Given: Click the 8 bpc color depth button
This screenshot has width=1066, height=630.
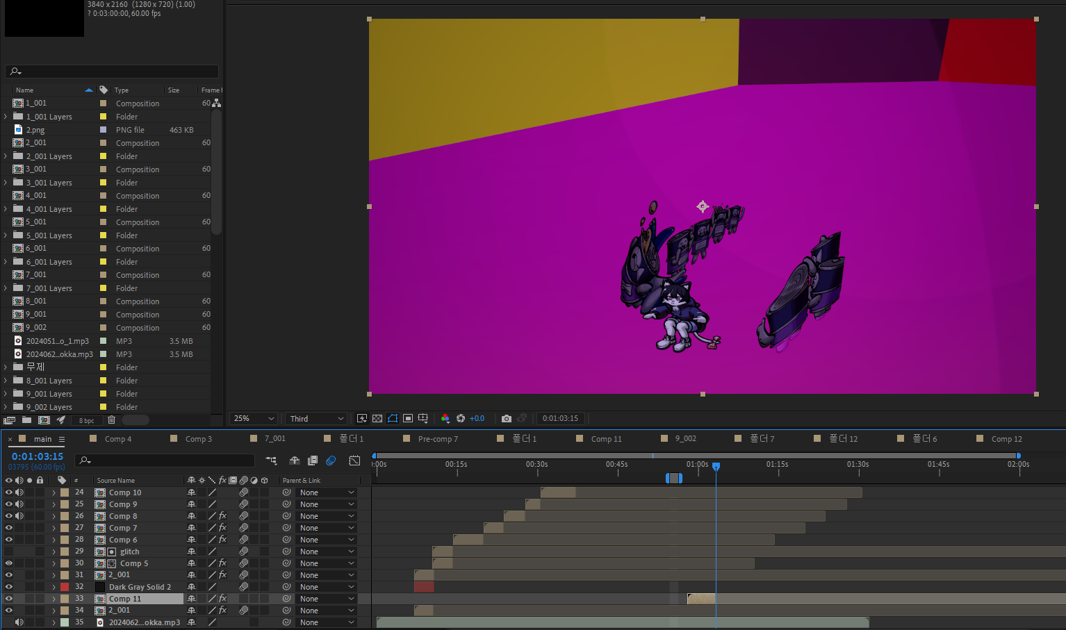Looking at the screenshot, I should (87, 420).
